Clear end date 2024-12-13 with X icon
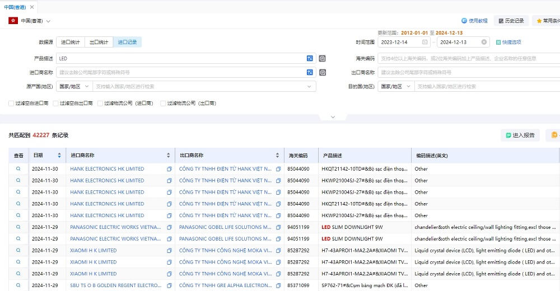This screenshot has width=560, height=291. [484, 42]
